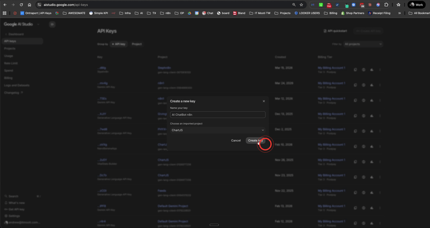Open Logs and Datasets in the sidebar
This screenshot has height=228, width=430.
click(x=16, y=85)
